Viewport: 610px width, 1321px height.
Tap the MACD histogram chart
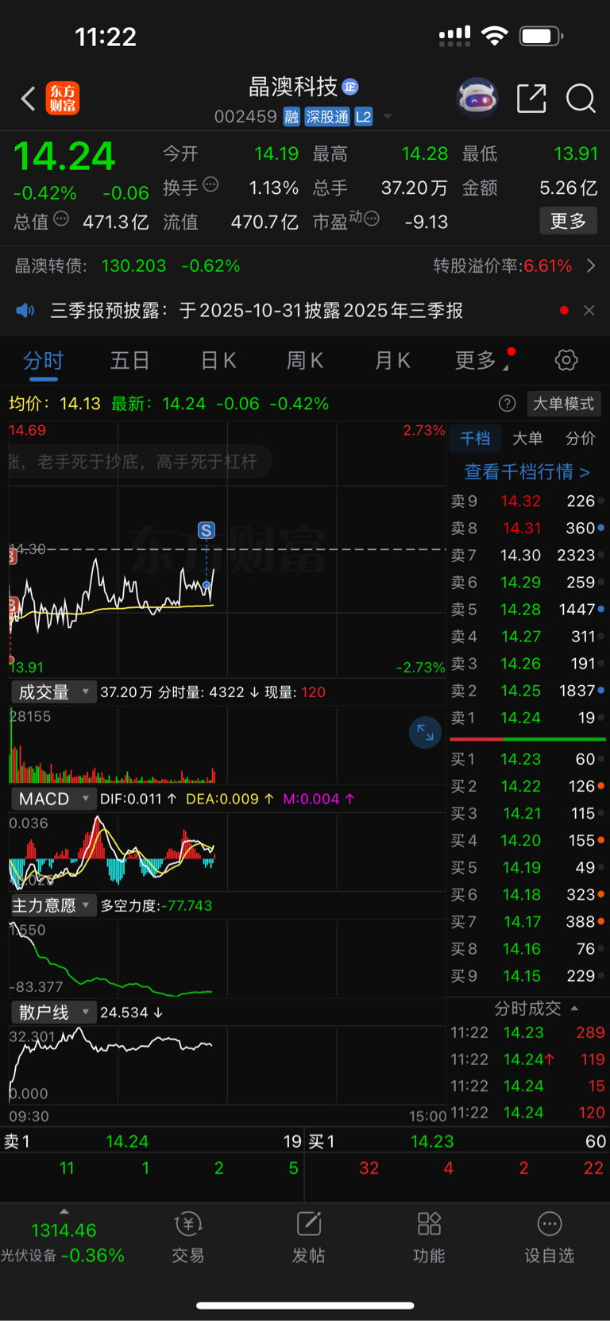(x=227, y=850)
